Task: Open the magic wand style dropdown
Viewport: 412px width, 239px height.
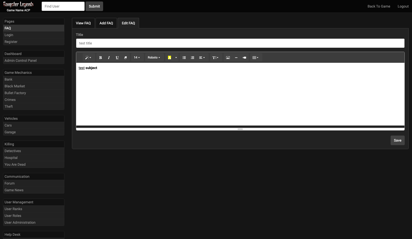Action: point(88,57)
